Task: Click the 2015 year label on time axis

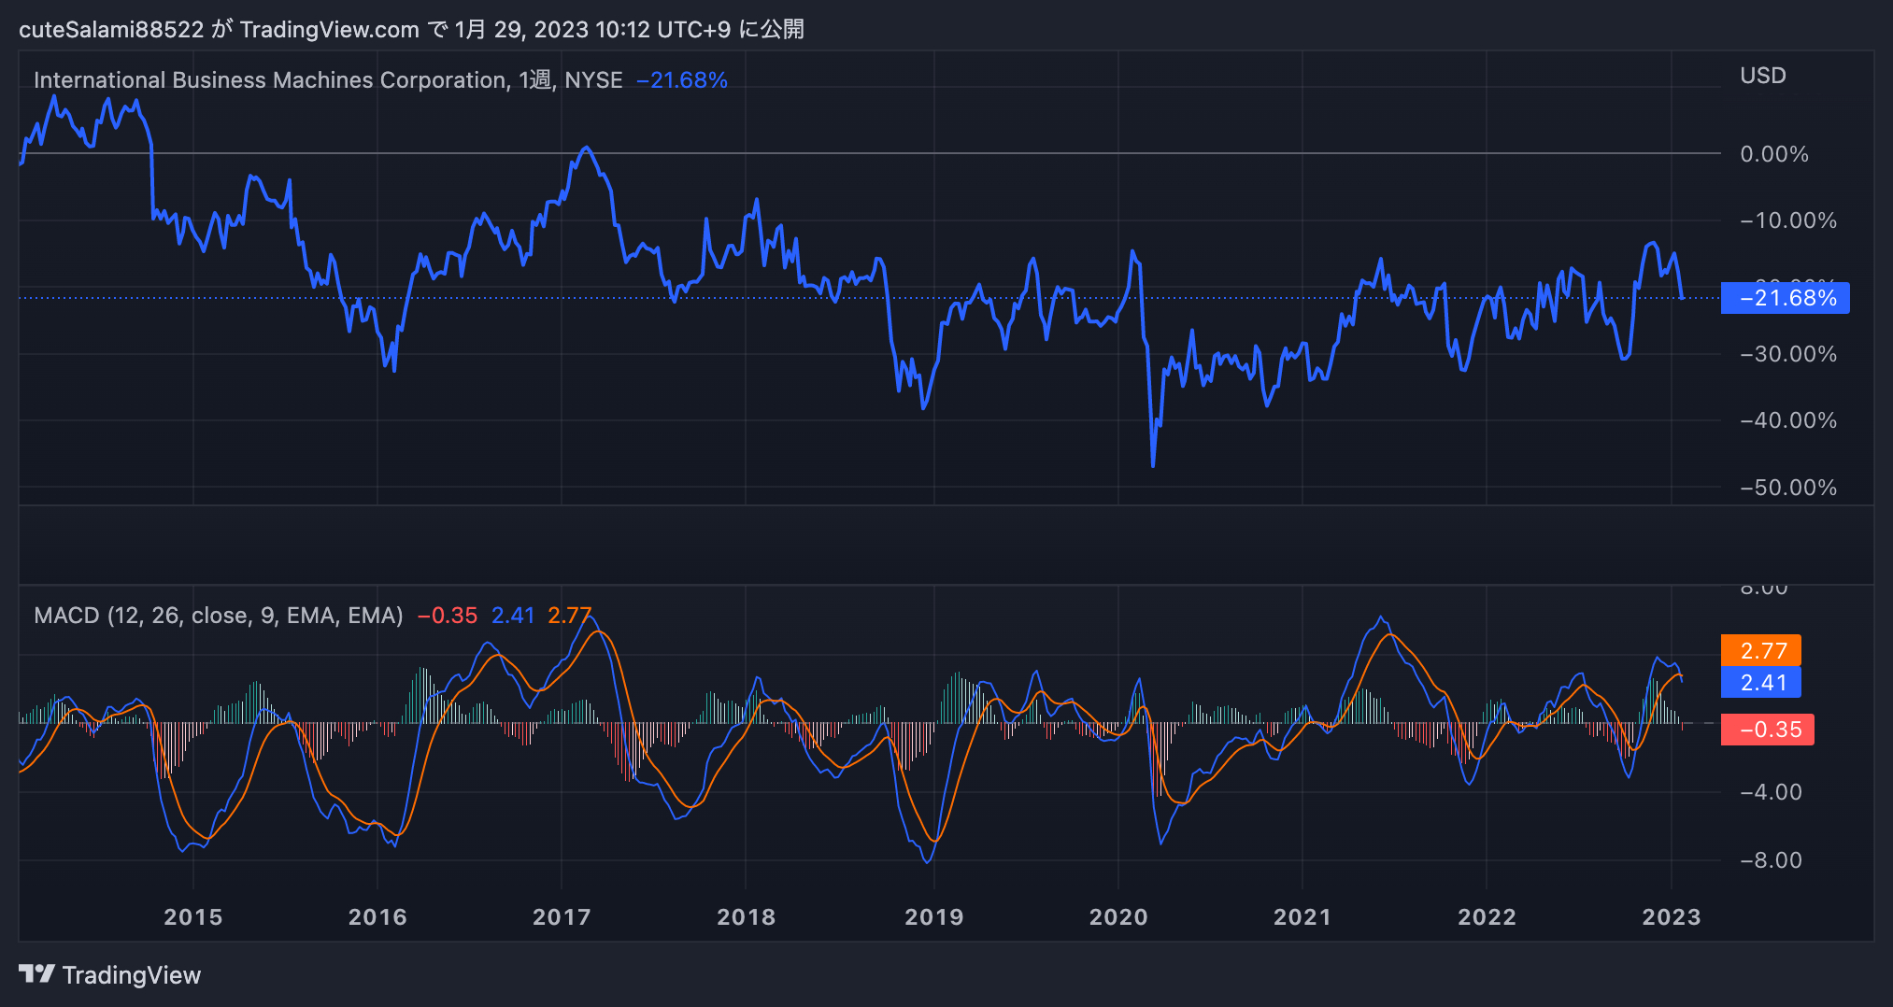Action: [x=193, y=917]
